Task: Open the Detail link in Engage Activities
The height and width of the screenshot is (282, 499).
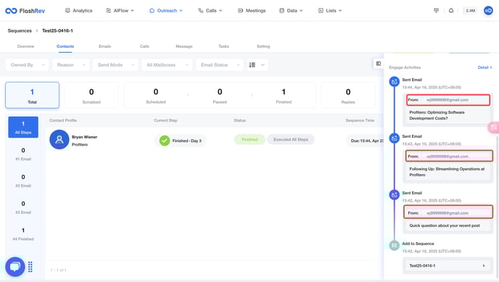Action: [x=484, y=67]
